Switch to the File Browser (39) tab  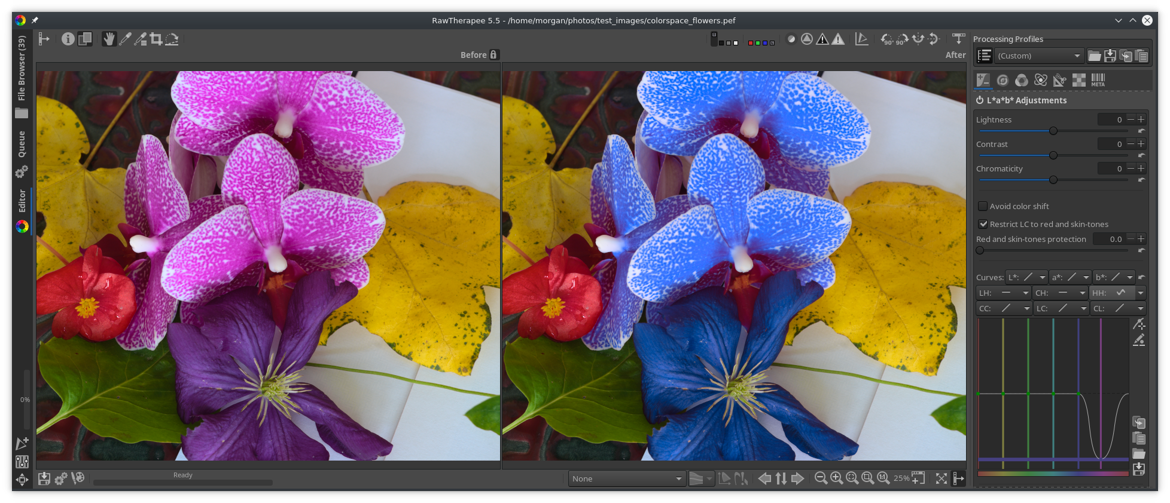(22, 68)
